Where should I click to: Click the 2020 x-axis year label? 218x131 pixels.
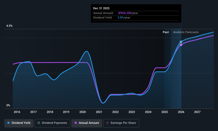click(83, 112)
